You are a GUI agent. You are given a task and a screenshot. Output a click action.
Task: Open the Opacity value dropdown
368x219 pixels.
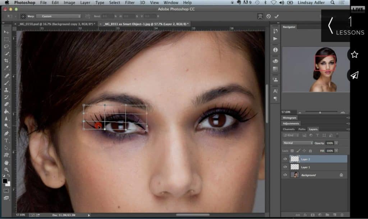[336, 143]
